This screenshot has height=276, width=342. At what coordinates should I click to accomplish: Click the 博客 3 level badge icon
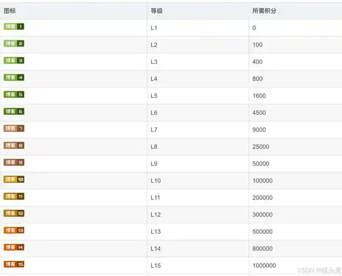(x=14, y=61)
